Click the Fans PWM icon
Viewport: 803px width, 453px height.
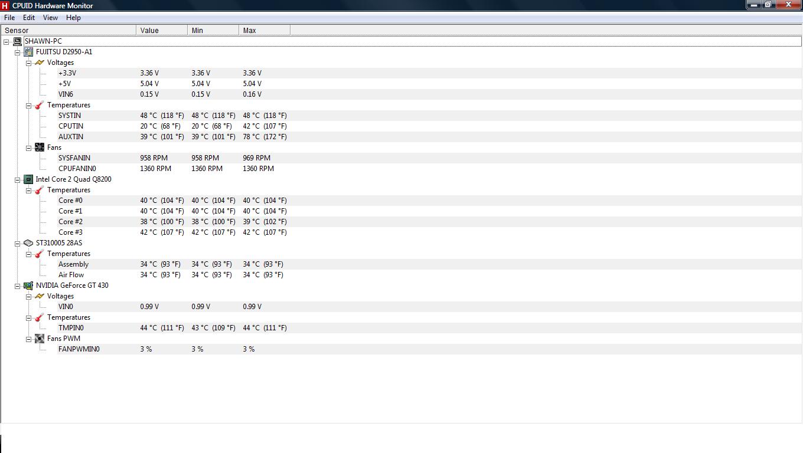[x=40, y=339]
